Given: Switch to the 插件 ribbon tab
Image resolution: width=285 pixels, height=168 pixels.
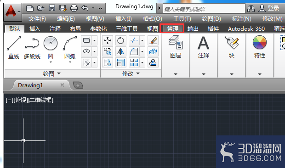Looking at the screenshot, I should point(213,28).
